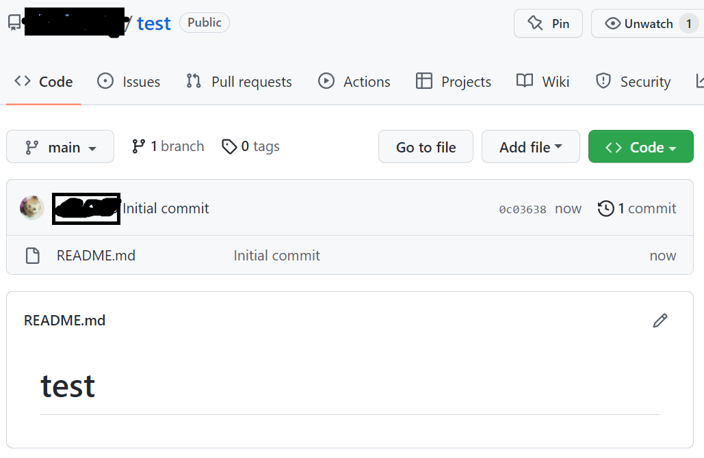Screen dimensions: 704x458
Task: Expand the green Code dropdown button
Action: coord(640,147)
